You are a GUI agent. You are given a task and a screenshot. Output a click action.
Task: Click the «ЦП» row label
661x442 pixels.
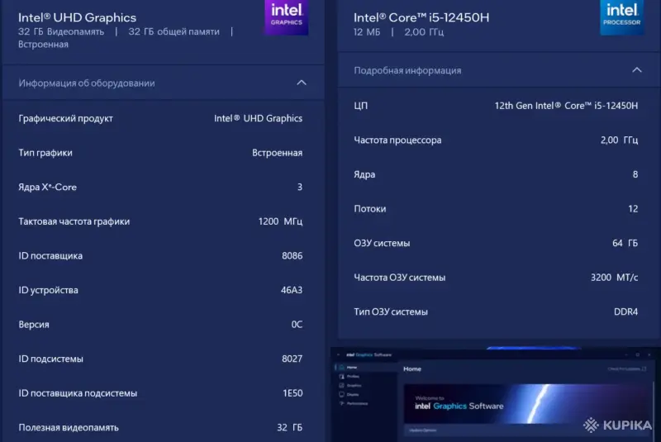(360, 106)
